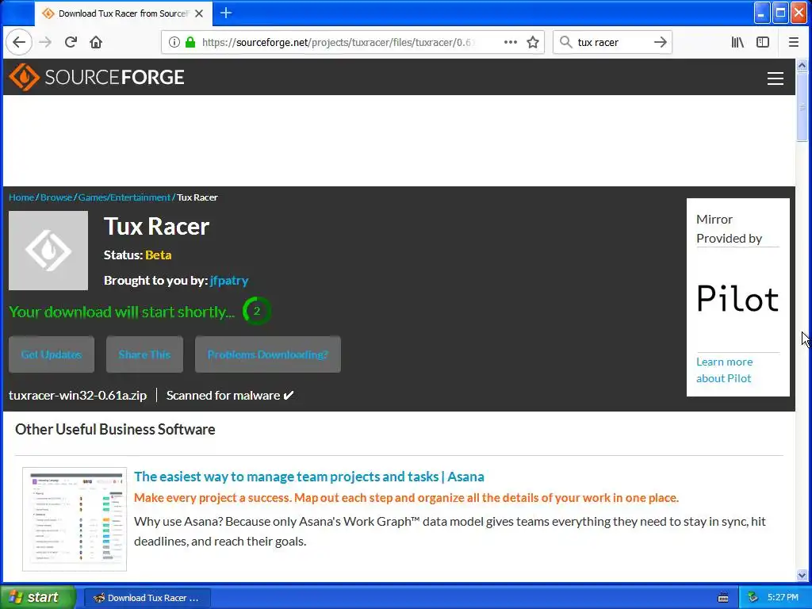Click the tuxracer-win32-0.61a.zip filename
The image size is (812, 609).
click(78, 395)
